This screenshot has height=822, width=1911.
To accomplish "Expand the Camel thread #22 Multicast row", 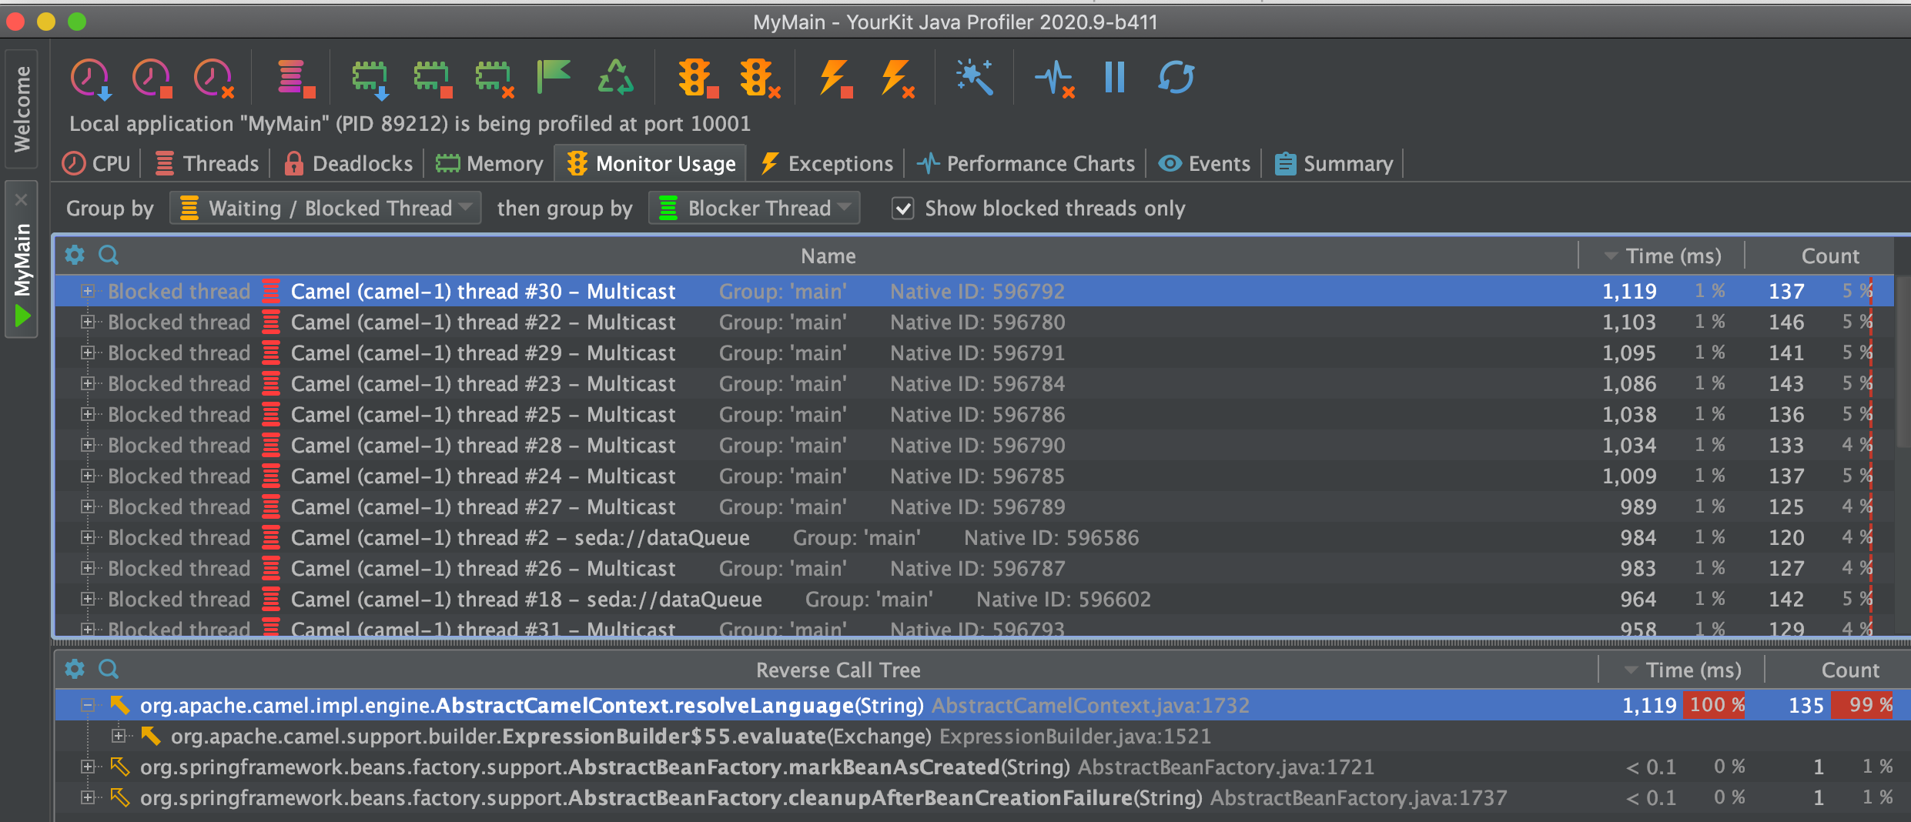I will point(88,322).
